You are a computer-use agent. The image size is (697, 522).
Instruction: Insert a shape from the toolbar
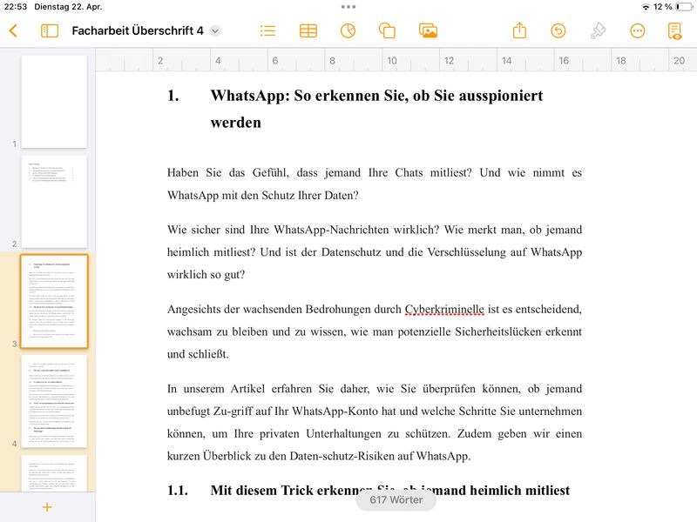click(x=387, y=30)
